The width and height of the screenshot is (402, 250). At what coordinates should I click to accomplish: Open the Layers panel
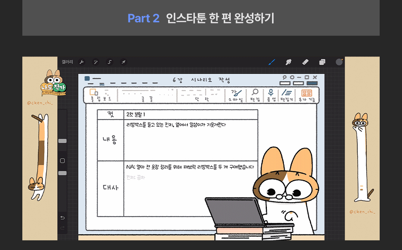point(322,62)
